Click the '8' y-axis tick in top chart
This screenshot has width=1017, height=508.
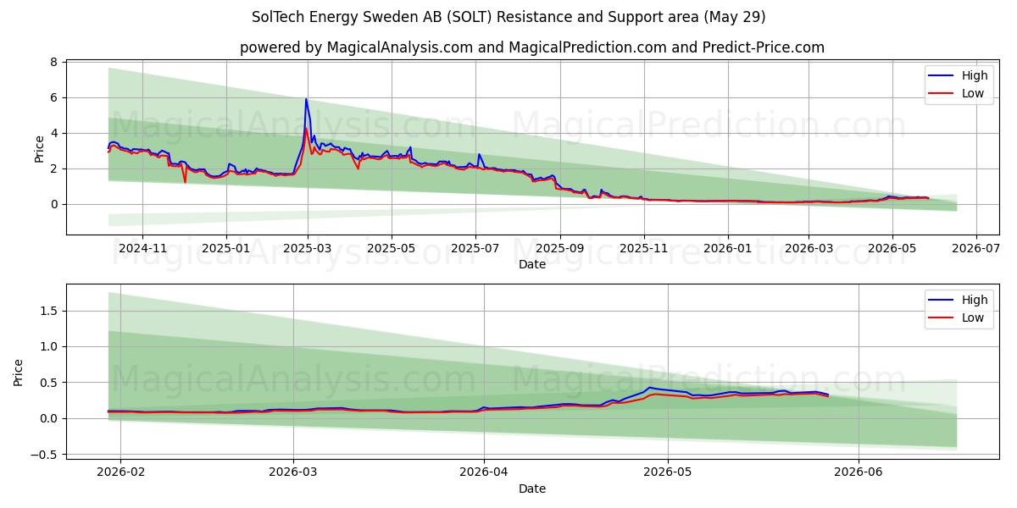(53, 63)
